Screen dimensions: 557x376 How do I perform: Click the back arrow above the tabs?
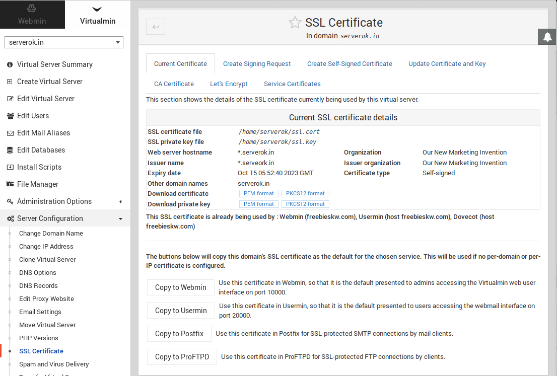point(155,27)
